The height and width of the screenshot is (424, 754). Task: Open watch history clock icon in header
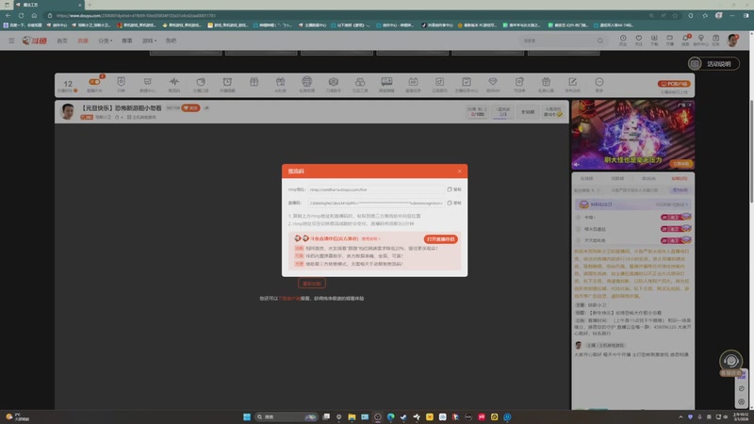click(623, 40)
